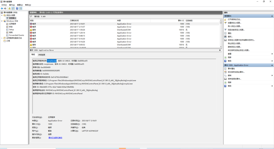Open the 查看(V) menu
274x149 pixels.
pos(21,5)
